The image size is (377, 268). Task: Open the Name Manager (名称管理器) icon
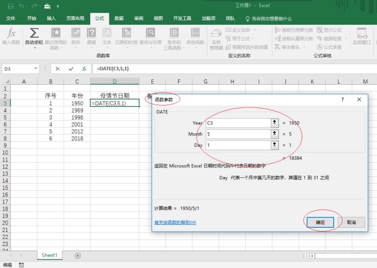[x=216, y=36]
